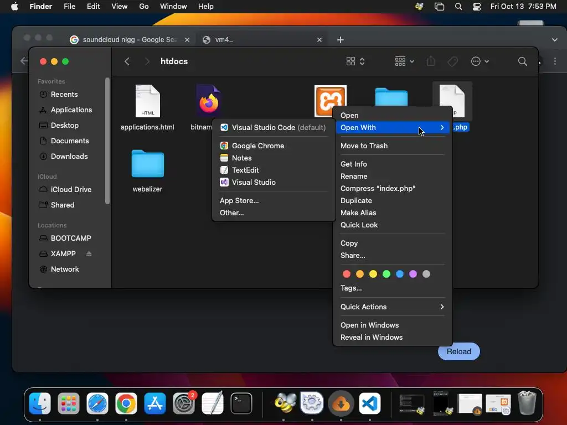Viewport: 567px width, 425px height.
Task: Apply the blue tag color
Action: [x=400, y=274]
